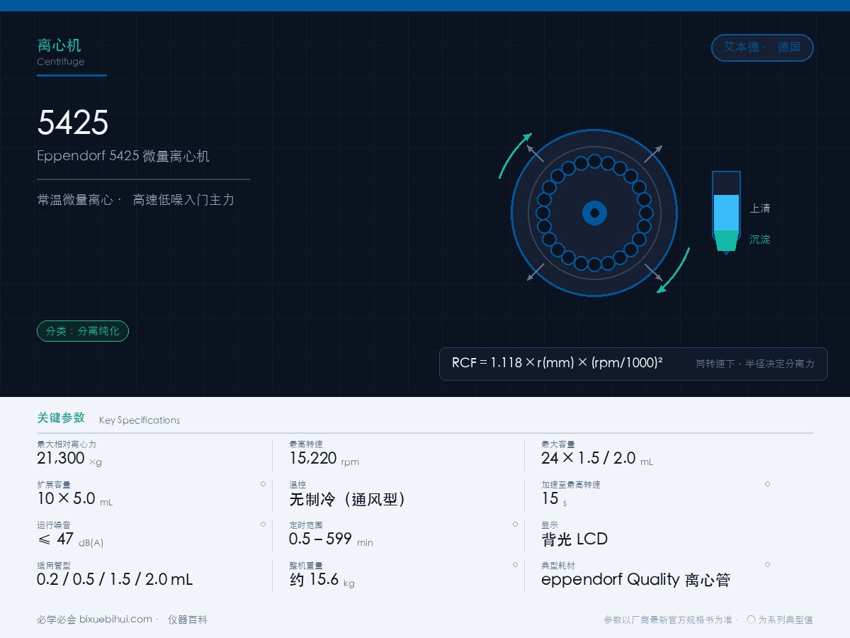Select the 离心机 Centrifuge heading tab
850x638 pixels.
(x=61, y=52)
